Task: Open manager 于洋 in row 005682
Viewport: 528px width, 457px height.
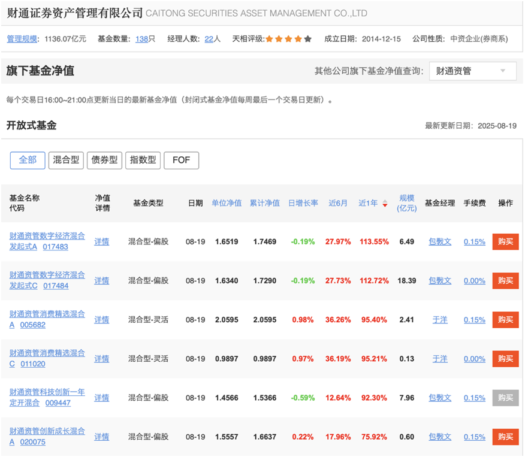Action: tap(440, 320)
